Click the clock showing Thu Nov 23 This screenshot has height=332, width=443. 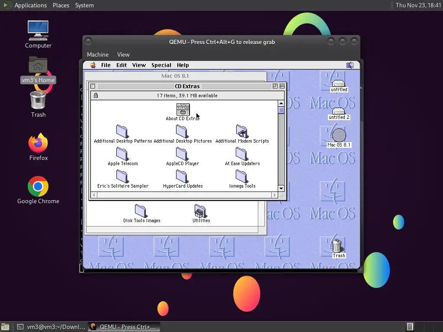pyautogui.click(x=418, y=5)
